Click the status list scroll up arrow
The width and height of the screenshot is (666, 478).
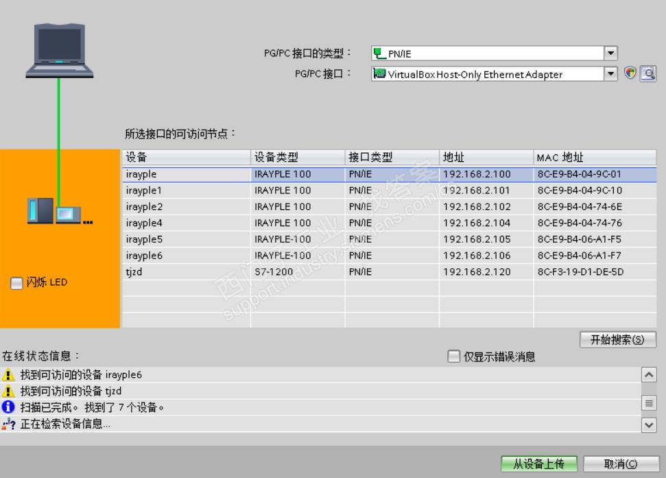pyautogui.click(x=649, y=375)
